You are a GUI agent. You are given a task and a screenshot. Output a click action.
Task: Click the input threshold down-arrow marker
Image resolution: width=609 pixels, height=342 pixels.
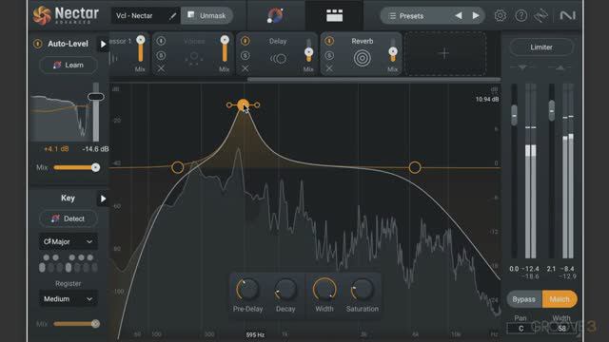tap(522, 67)
